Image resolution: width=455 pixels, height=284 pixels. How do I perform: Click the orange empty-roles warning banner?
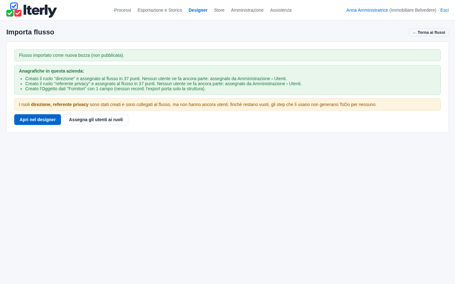(x=227, y=104)
